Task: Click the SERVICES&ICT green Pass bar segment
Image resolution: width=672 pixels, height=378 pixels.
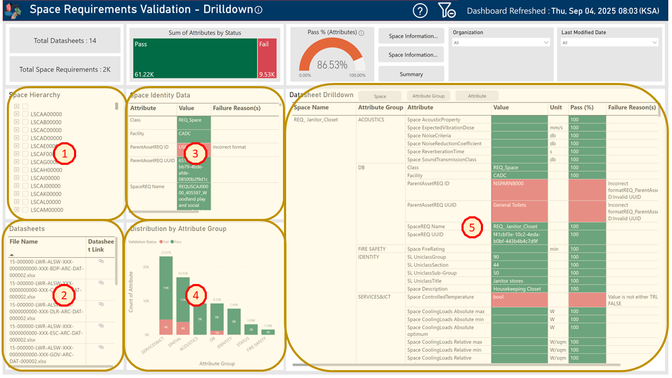Action: pos(166,288)
